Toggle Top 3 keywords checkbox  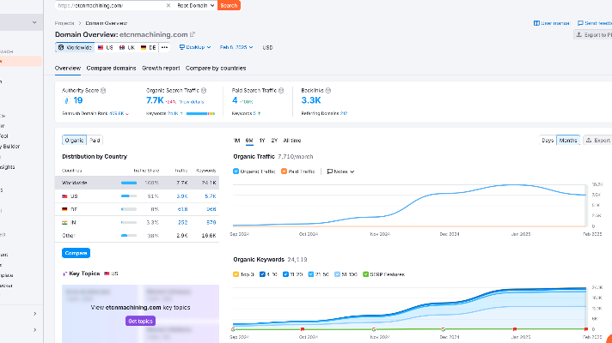point(236,274)
